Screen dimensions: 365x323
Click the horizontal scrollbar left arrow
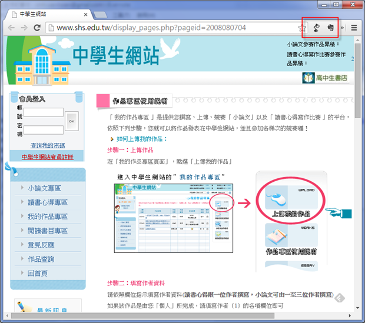7,316
